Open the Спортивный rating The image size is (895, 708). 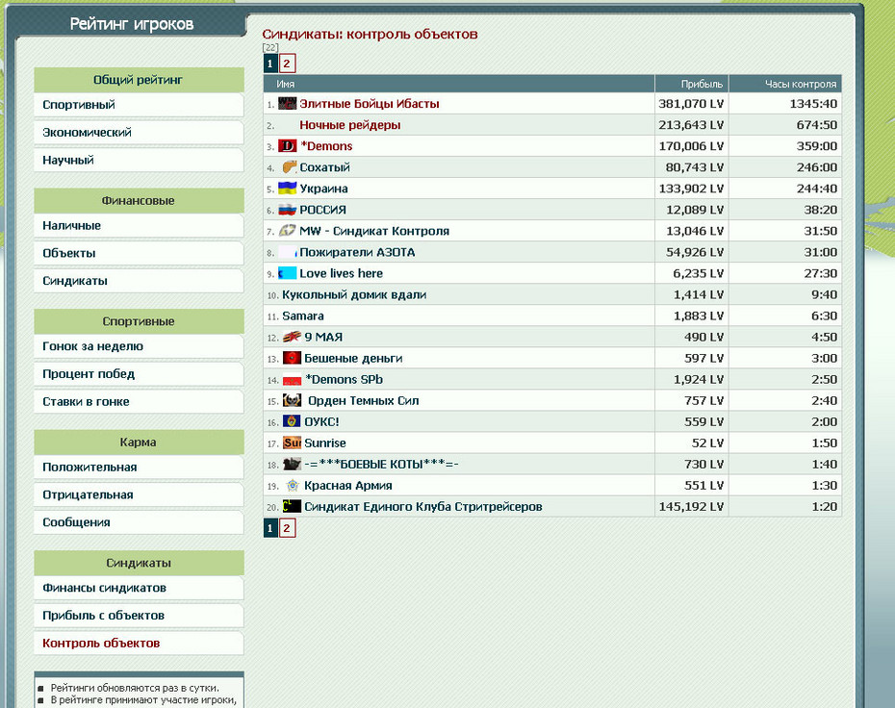(139, 105)
